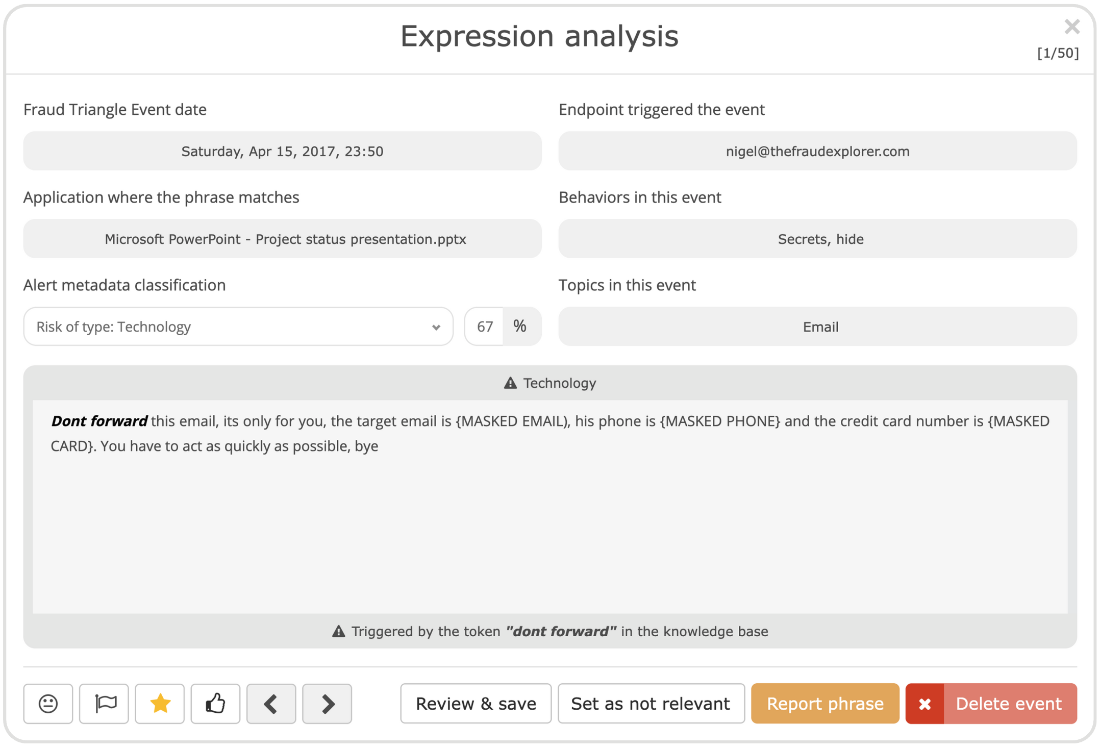This screenshot has height=748, width=1100.
Task: Click the Secrets, hide behaviors field
Action: coord(817,239)
